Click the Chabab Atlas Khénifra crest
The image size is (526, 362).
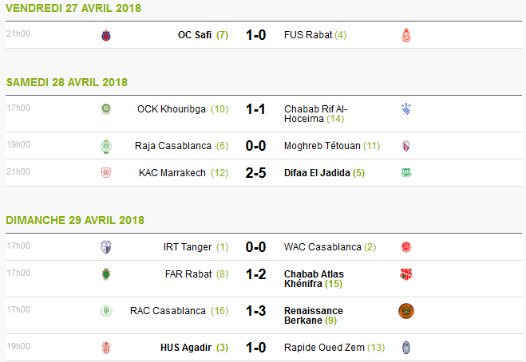click(406, 274)
